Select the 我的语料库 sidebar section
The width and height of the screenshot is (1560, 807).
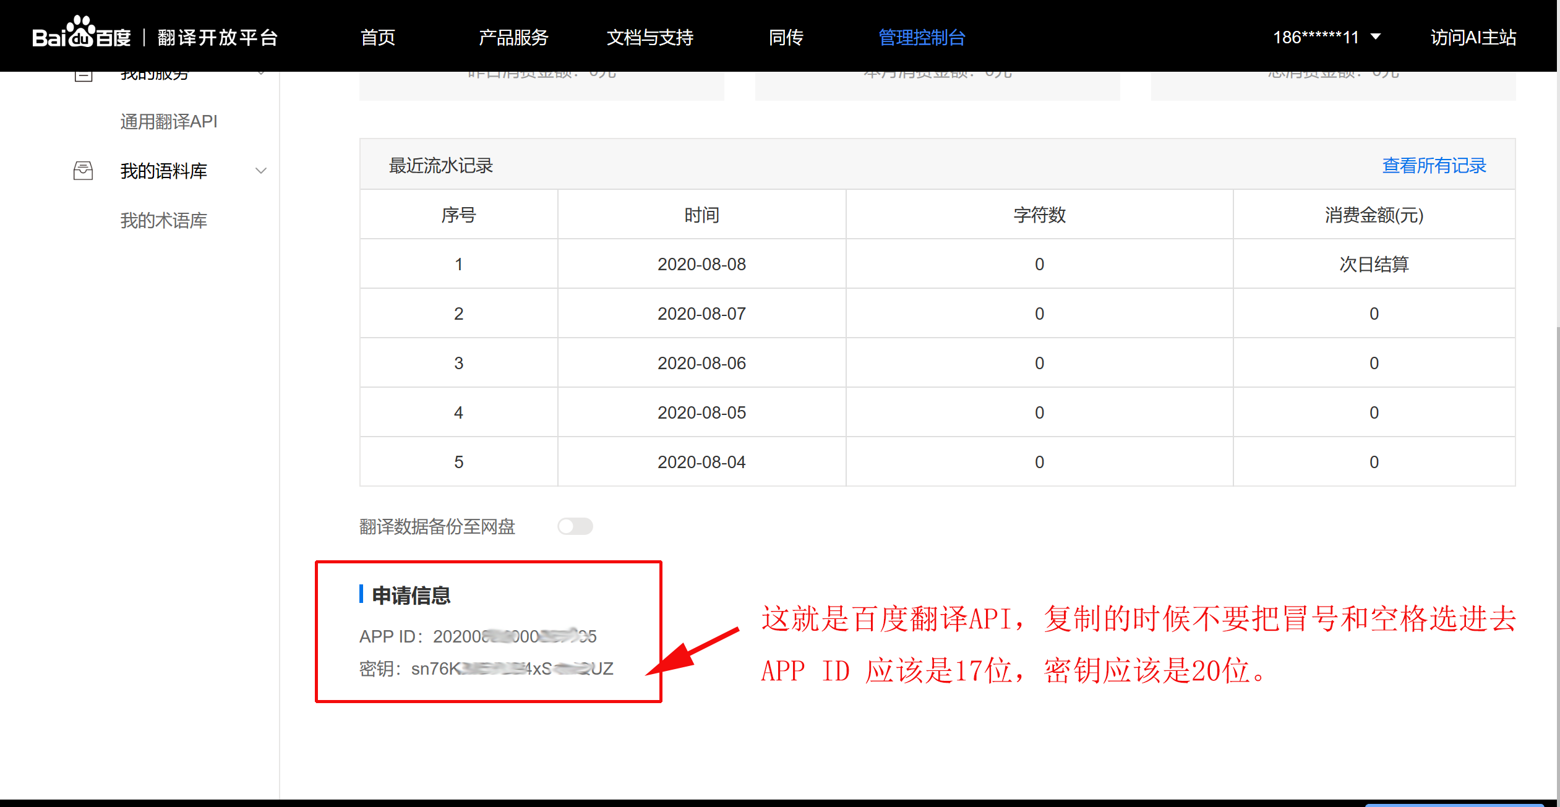point(164,171)
